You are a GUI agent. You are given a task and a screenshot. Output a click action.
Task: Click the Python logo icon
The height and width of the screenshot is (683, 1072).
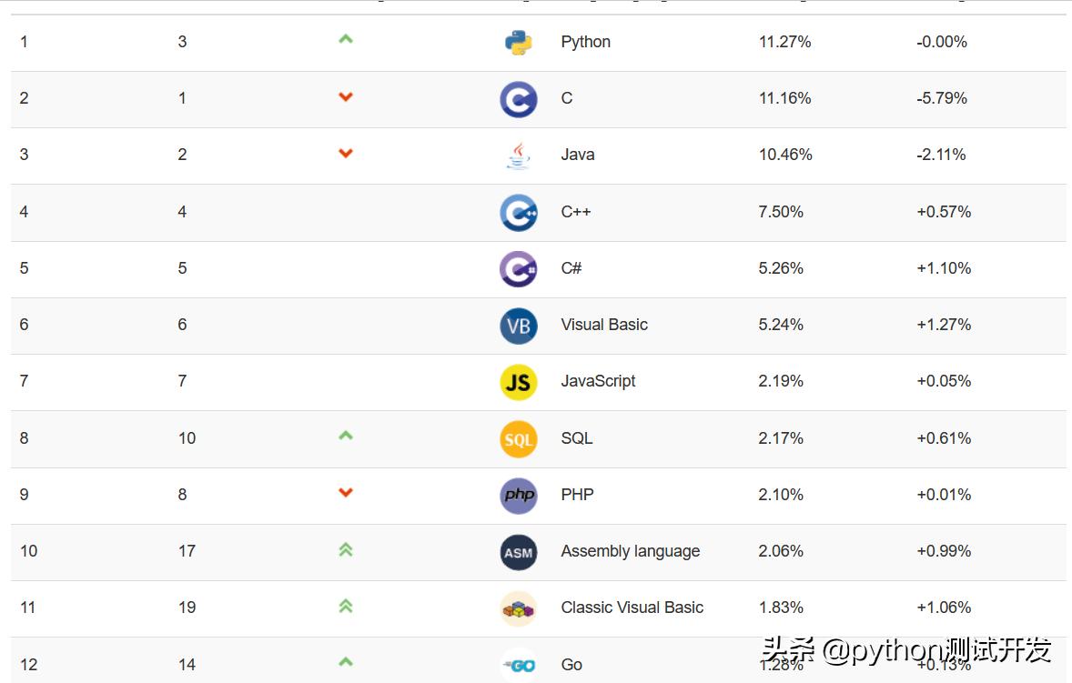(518, 42)
